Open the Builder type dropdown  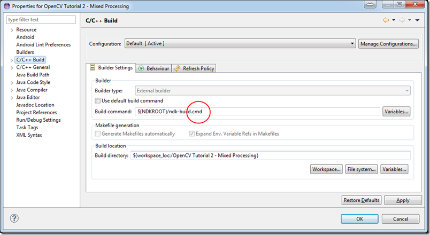tap(273, 91)
